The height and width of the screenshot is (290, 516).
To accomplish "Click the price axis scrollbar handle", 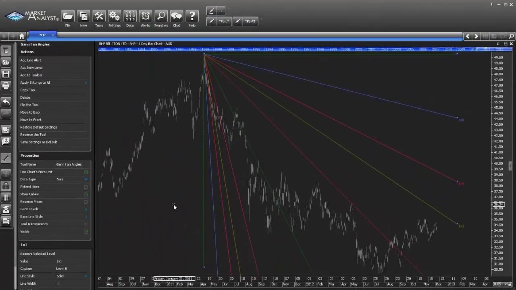I will [510, 166].
